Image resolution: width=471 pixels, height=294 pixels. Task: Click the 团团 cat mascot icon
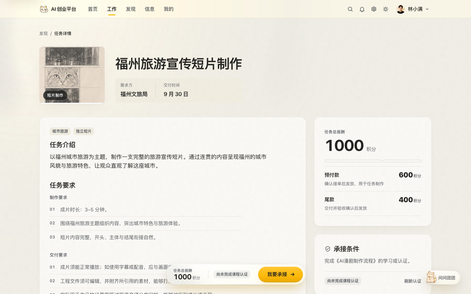click(431, 277)
